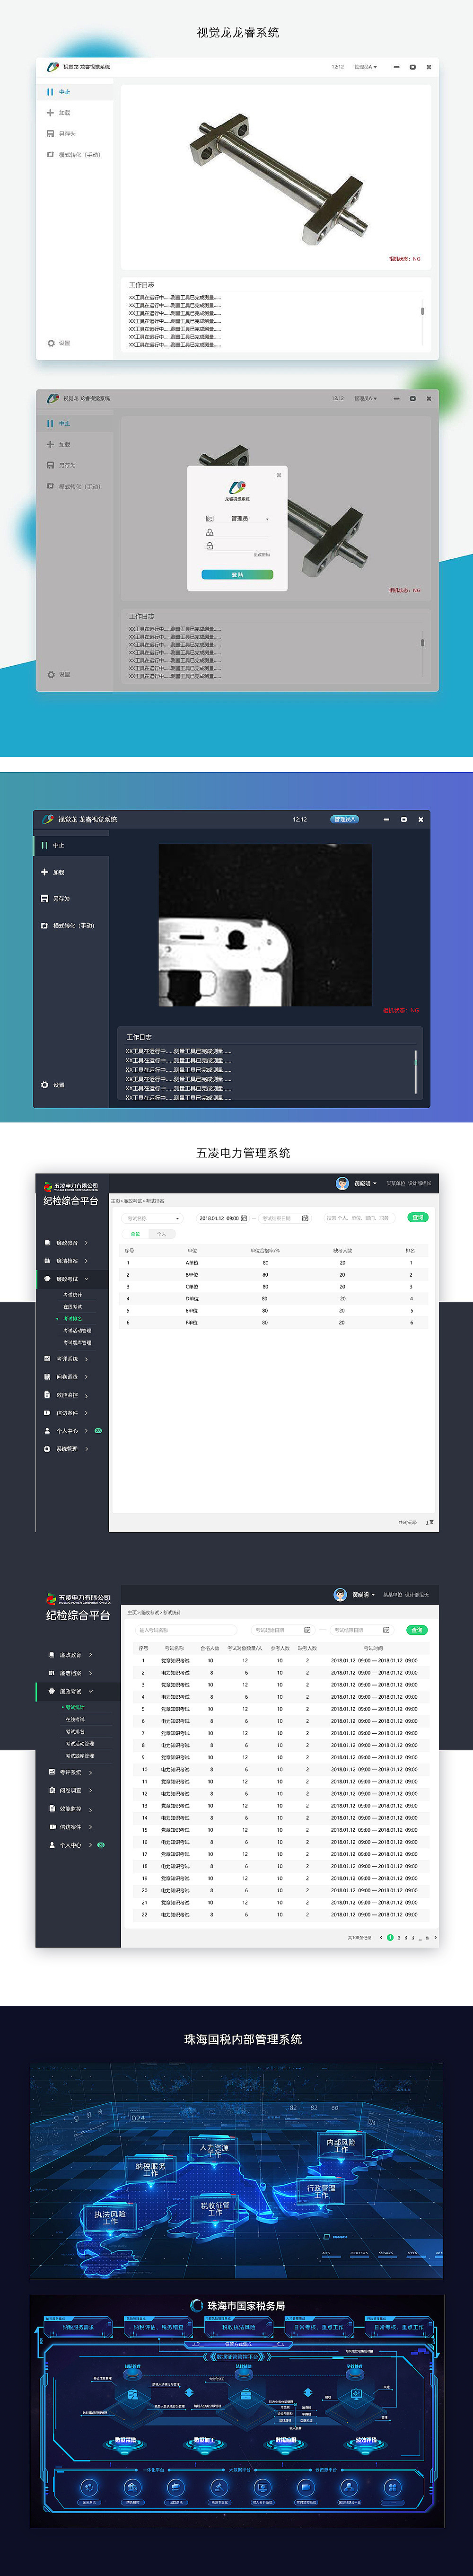473x2576 pixels.
Task: Click the 效能监控 sidebar icon on the 考试排名 page
Action: (47, 1395)
